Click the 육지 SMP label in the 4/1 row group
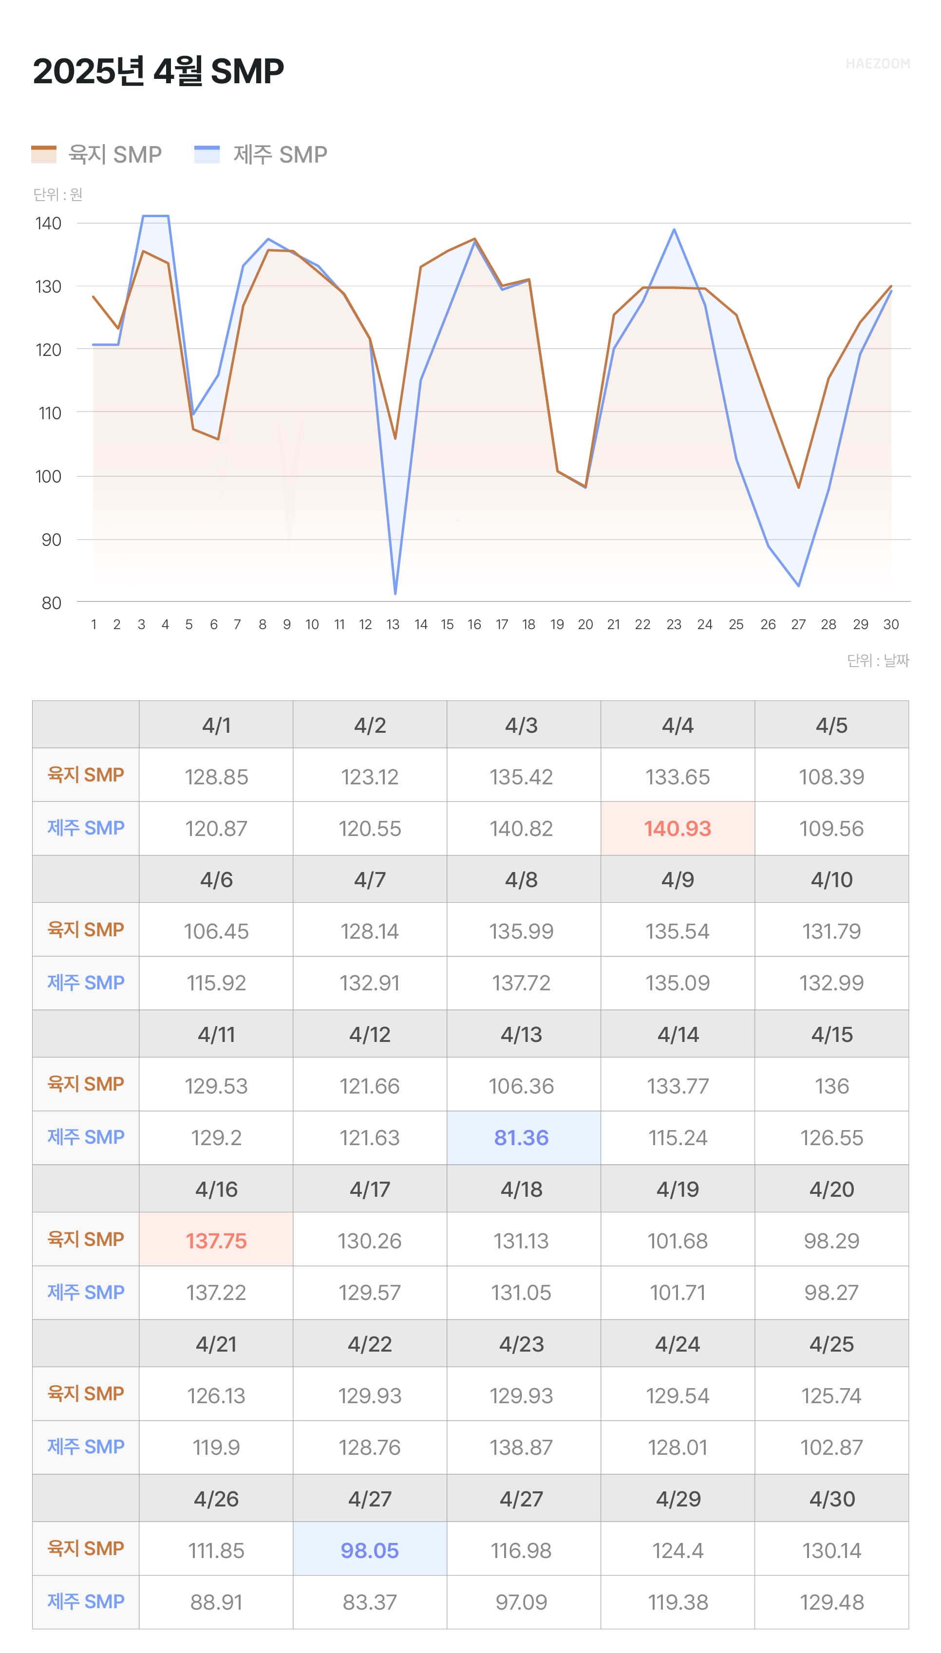 pos(85,775)
